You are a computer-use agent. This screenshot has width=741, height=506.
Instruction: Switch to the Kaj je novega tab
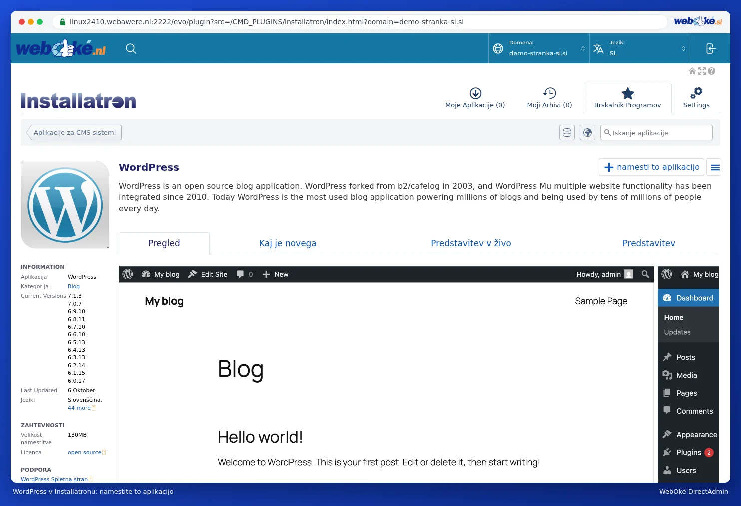pos(288,243)
